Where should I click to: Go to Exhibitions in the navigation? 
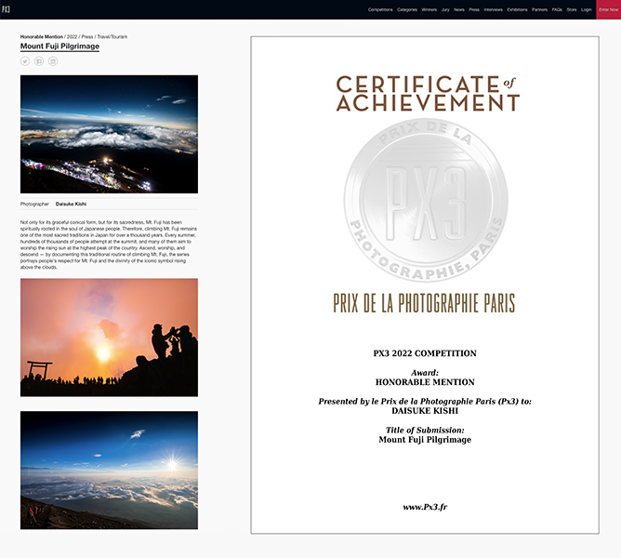tap(518, 9)
